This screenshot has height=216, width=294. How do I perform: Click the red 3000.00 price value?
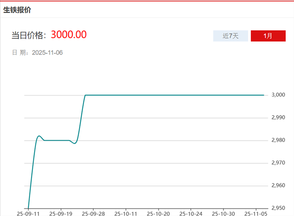point(69,35)
